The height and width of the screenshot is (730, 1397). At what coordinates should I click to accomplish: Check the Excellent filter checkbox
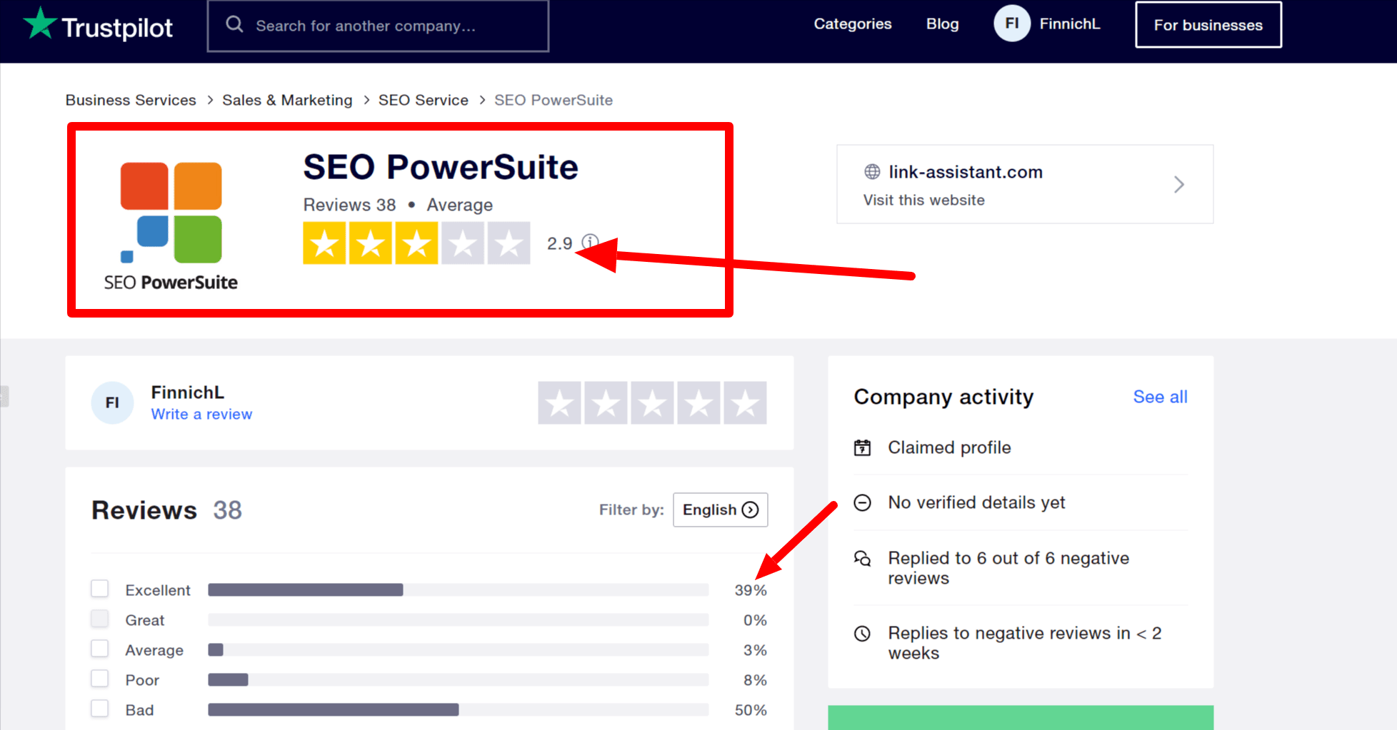click(x=100, y=589)
